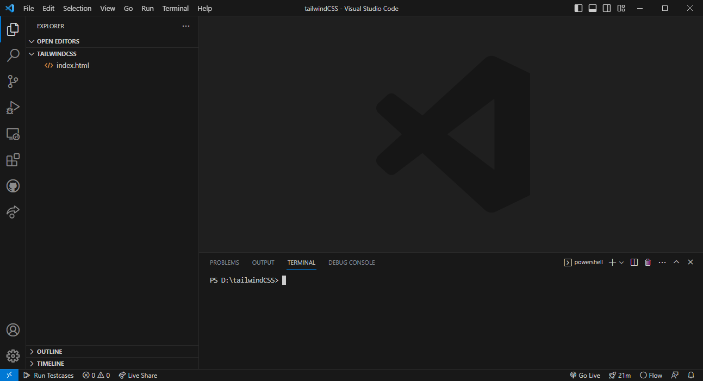Toggle the bottom panel layout button
The image size is (703, 381).
click(x=593, y=8)
